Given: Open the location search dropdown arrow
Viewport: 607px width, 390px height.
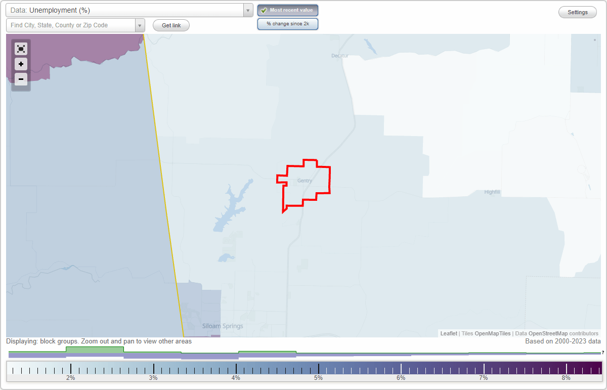Looking at the screenshot, I should 140,25.
